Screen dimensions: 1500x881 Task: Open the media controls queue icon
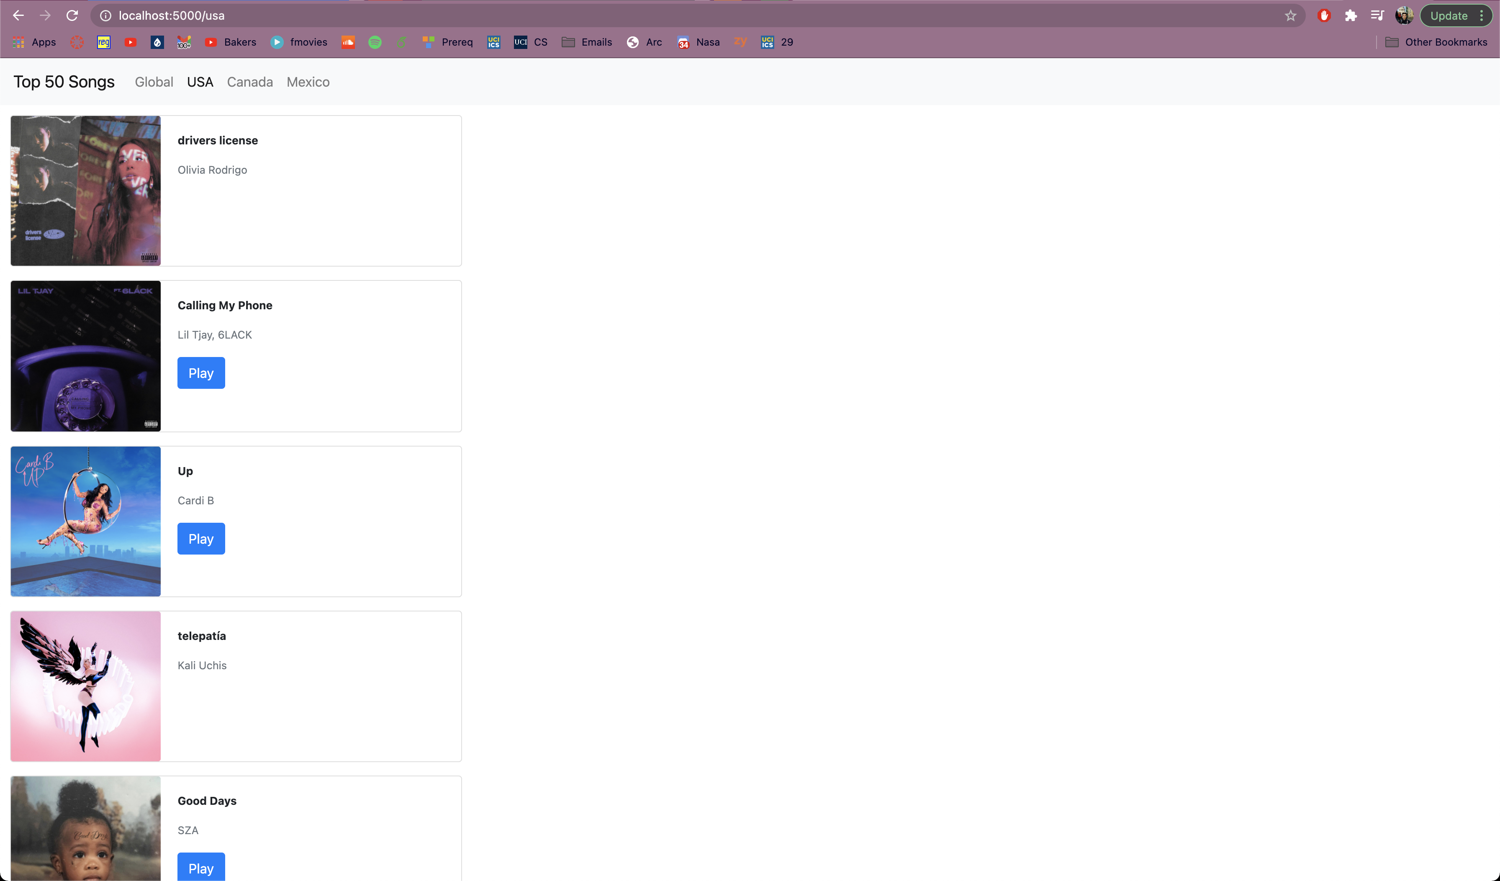click(1377, 15)
